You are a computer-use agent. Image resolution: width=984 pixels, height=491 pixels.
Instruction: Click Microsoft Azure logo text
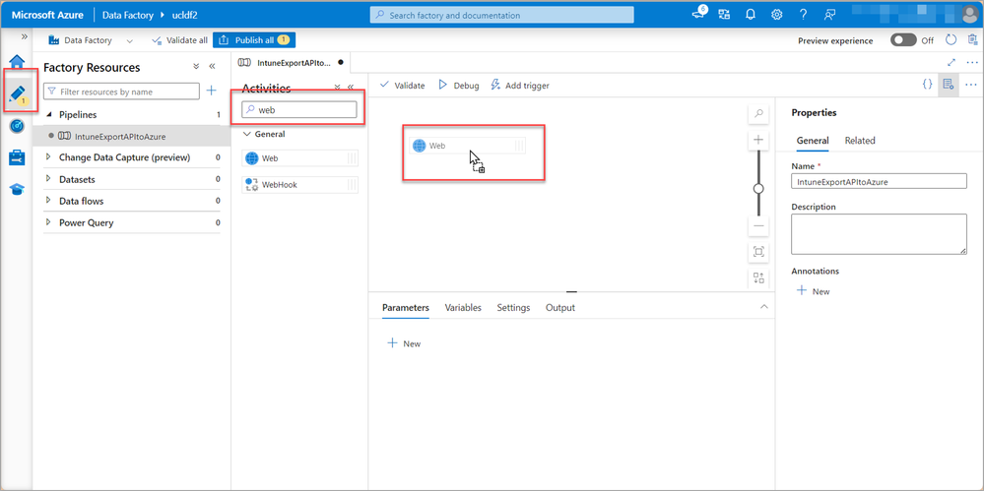(47, 15)
